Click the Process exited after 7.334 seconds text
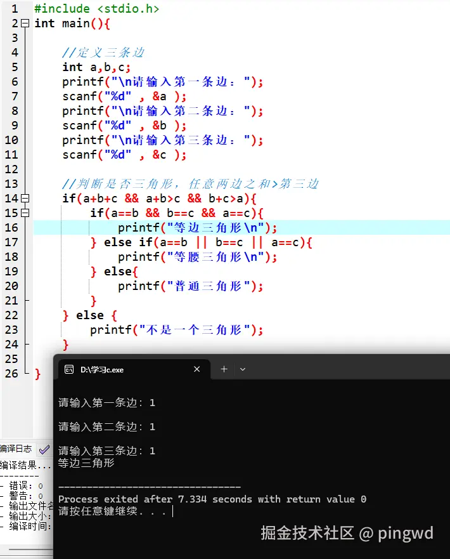The image size is (450, 559). 212,499
